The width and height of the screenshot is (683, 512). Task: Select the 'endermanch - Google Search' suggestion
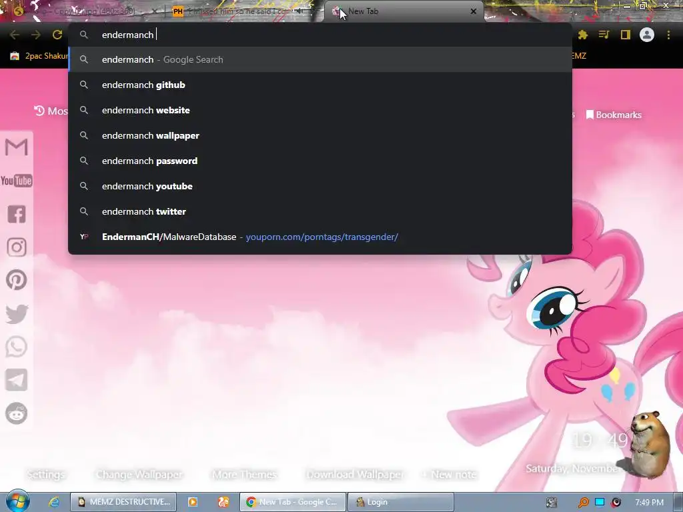click(x=320, y=59)
